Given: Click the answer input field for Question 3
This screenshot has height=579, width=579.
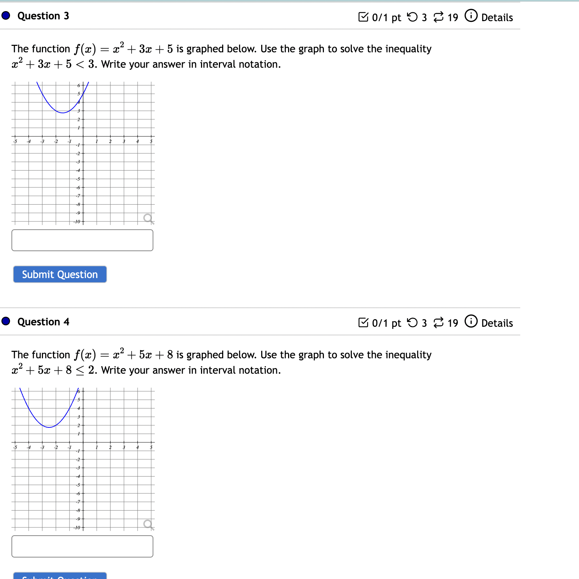Looking at the screenshot, I should 82,240.
